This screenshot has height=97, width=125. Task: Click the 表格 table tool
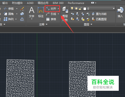tap(51, 19)
